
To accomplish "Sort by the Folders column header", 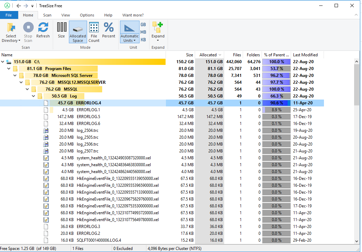I will click(252, 55).
